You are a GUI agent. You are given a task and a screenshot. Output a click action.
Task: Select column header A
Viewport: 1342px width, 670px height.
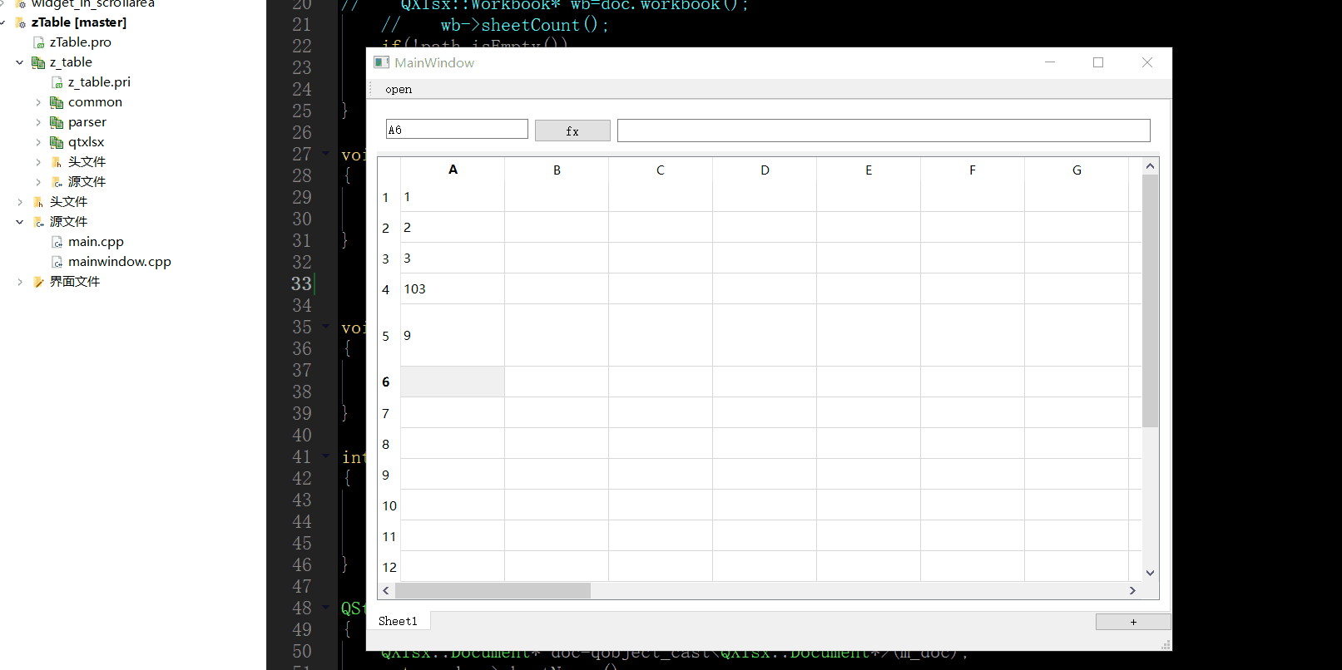[x=453, y=170]
